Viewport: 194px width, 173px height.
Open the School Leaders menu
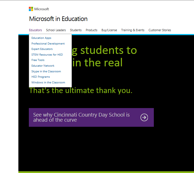tap(56, 30)
